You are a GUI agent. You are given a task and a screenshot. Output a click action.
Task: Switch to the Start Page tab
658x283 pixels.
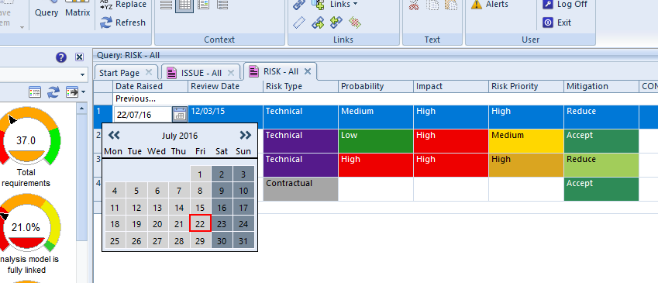pos(119,73)
